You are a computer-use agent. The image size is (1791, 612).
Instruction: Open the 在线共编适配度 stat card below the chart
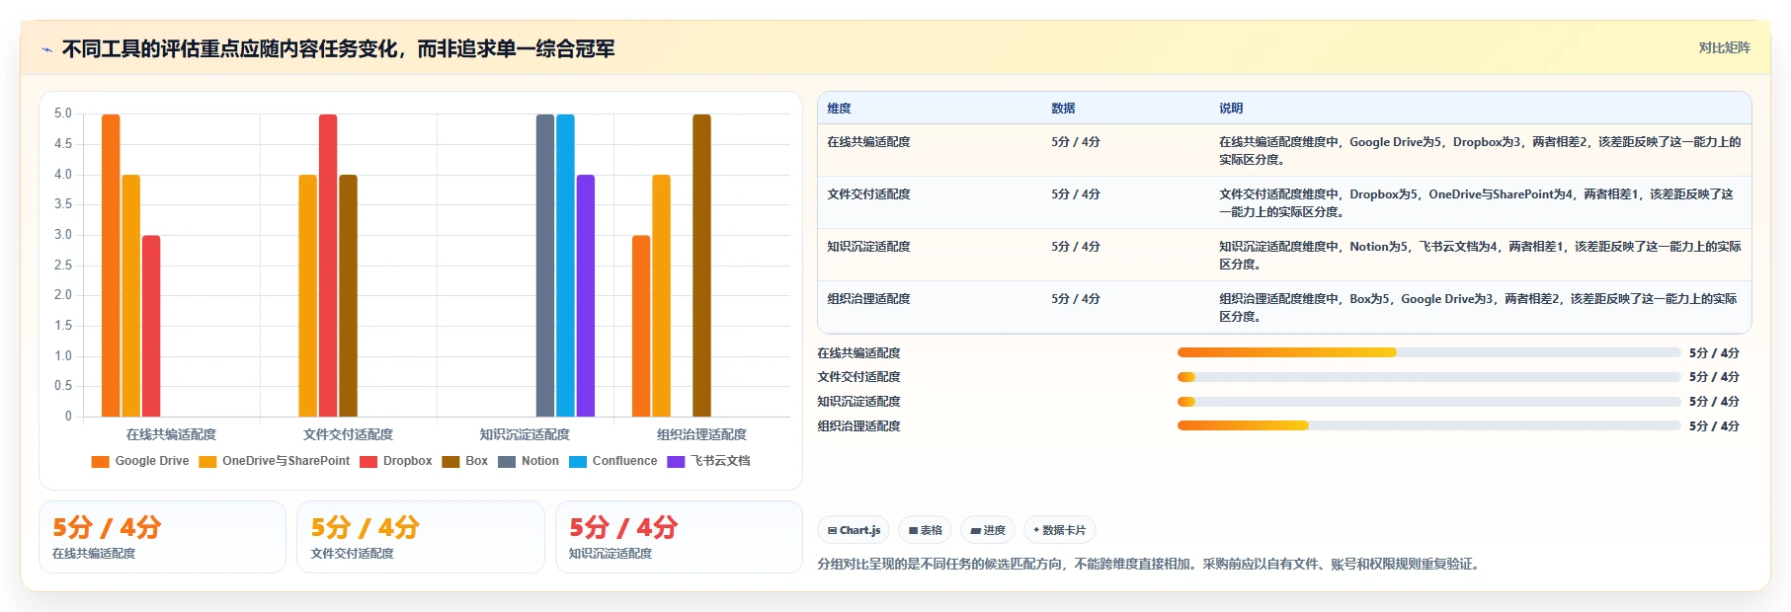[x=162, y=537]
